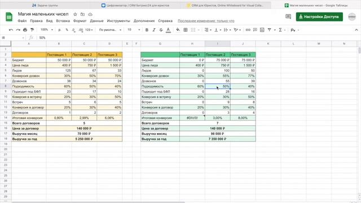Open text wrapping options
The width and height of the screenshot is (361, 203).
(227, 30)
